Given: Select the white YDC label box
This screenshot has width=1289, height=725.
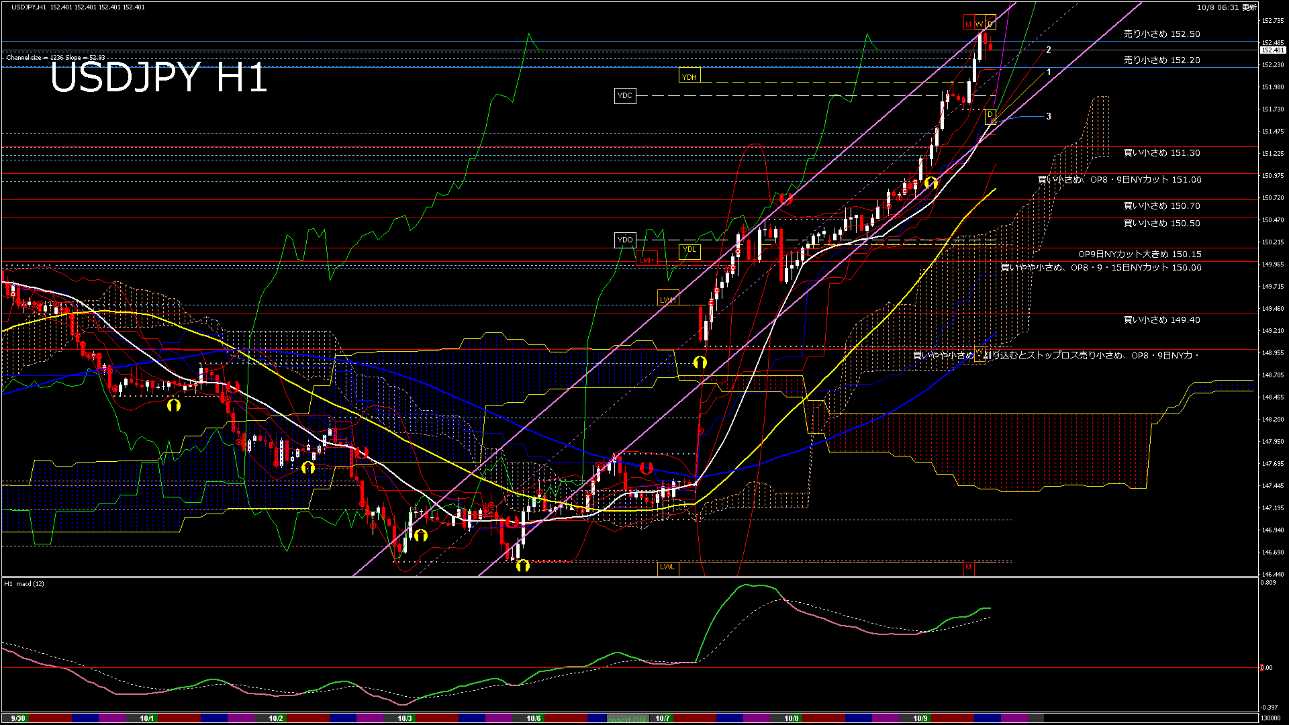Looking at the screenshot, I should [624, 95].
